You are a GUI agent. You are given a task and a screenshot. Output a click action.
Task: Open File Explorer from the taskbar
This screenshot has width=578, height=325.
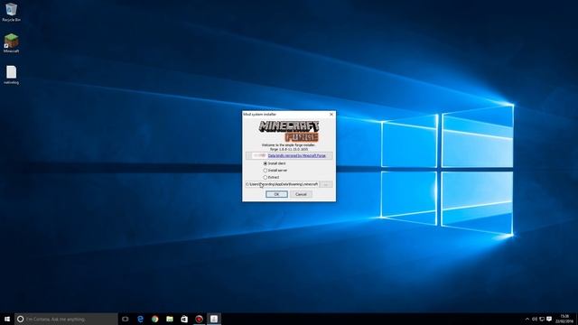(x=170, y=319)
